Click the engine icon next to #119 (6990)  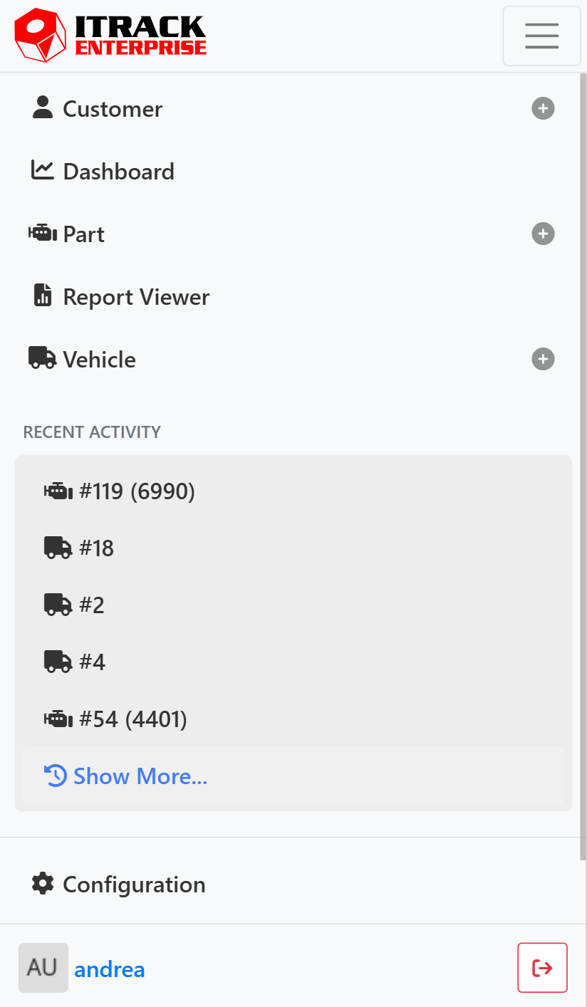point(60,491)
